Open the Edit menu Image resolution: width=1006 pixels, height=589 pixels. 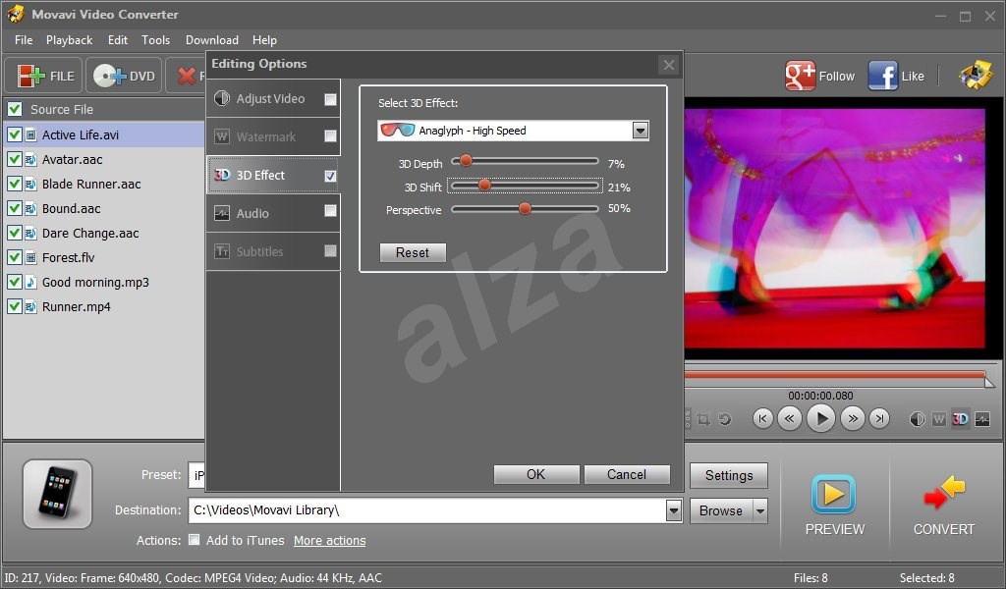pyautogui.click(x=118, y=39)
